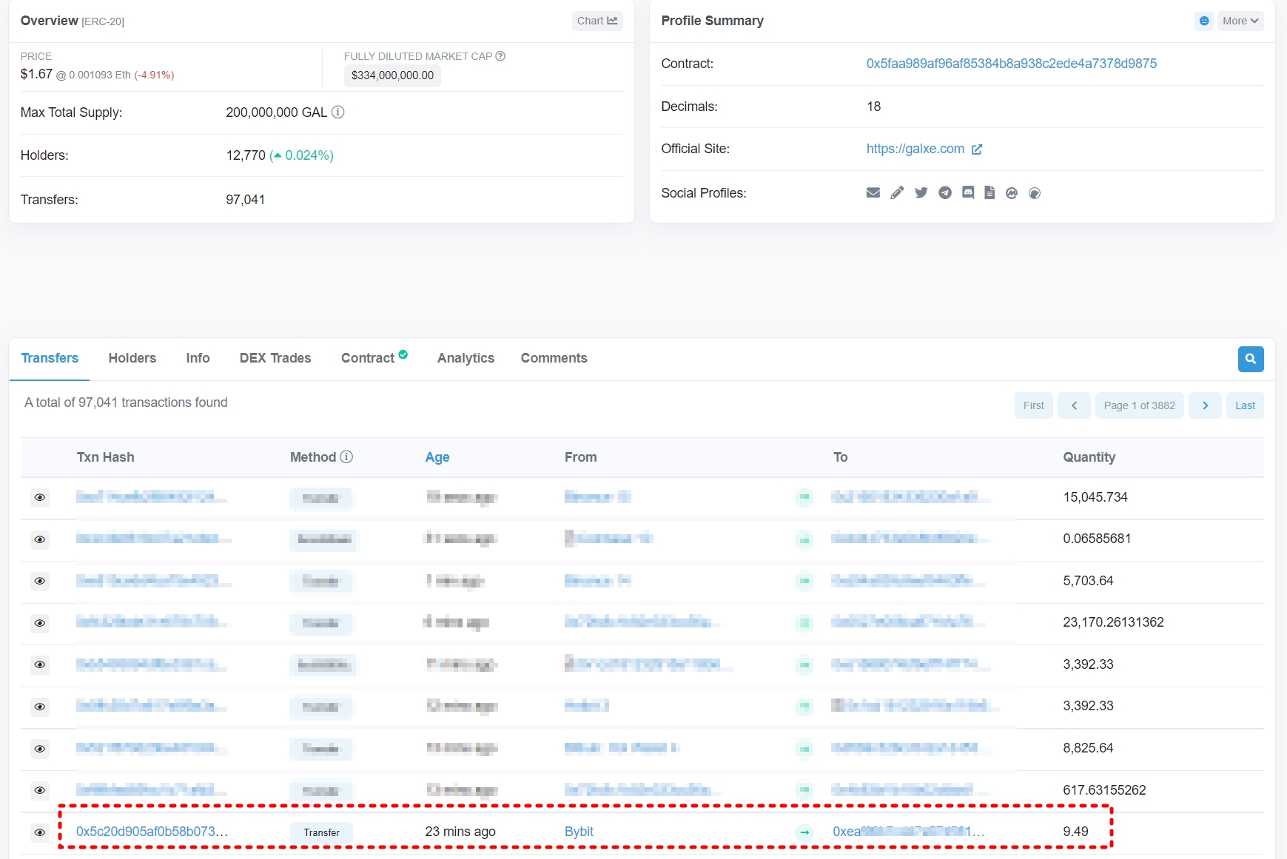Open the Twitter profile icon
The width and height of the screenshot is (1287, 859).
(x=921, y=192)
